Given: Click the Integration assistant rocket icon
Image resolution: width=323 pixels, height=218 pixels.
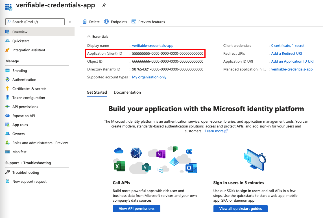Looking at the screenshot, I should coord(7,50).
